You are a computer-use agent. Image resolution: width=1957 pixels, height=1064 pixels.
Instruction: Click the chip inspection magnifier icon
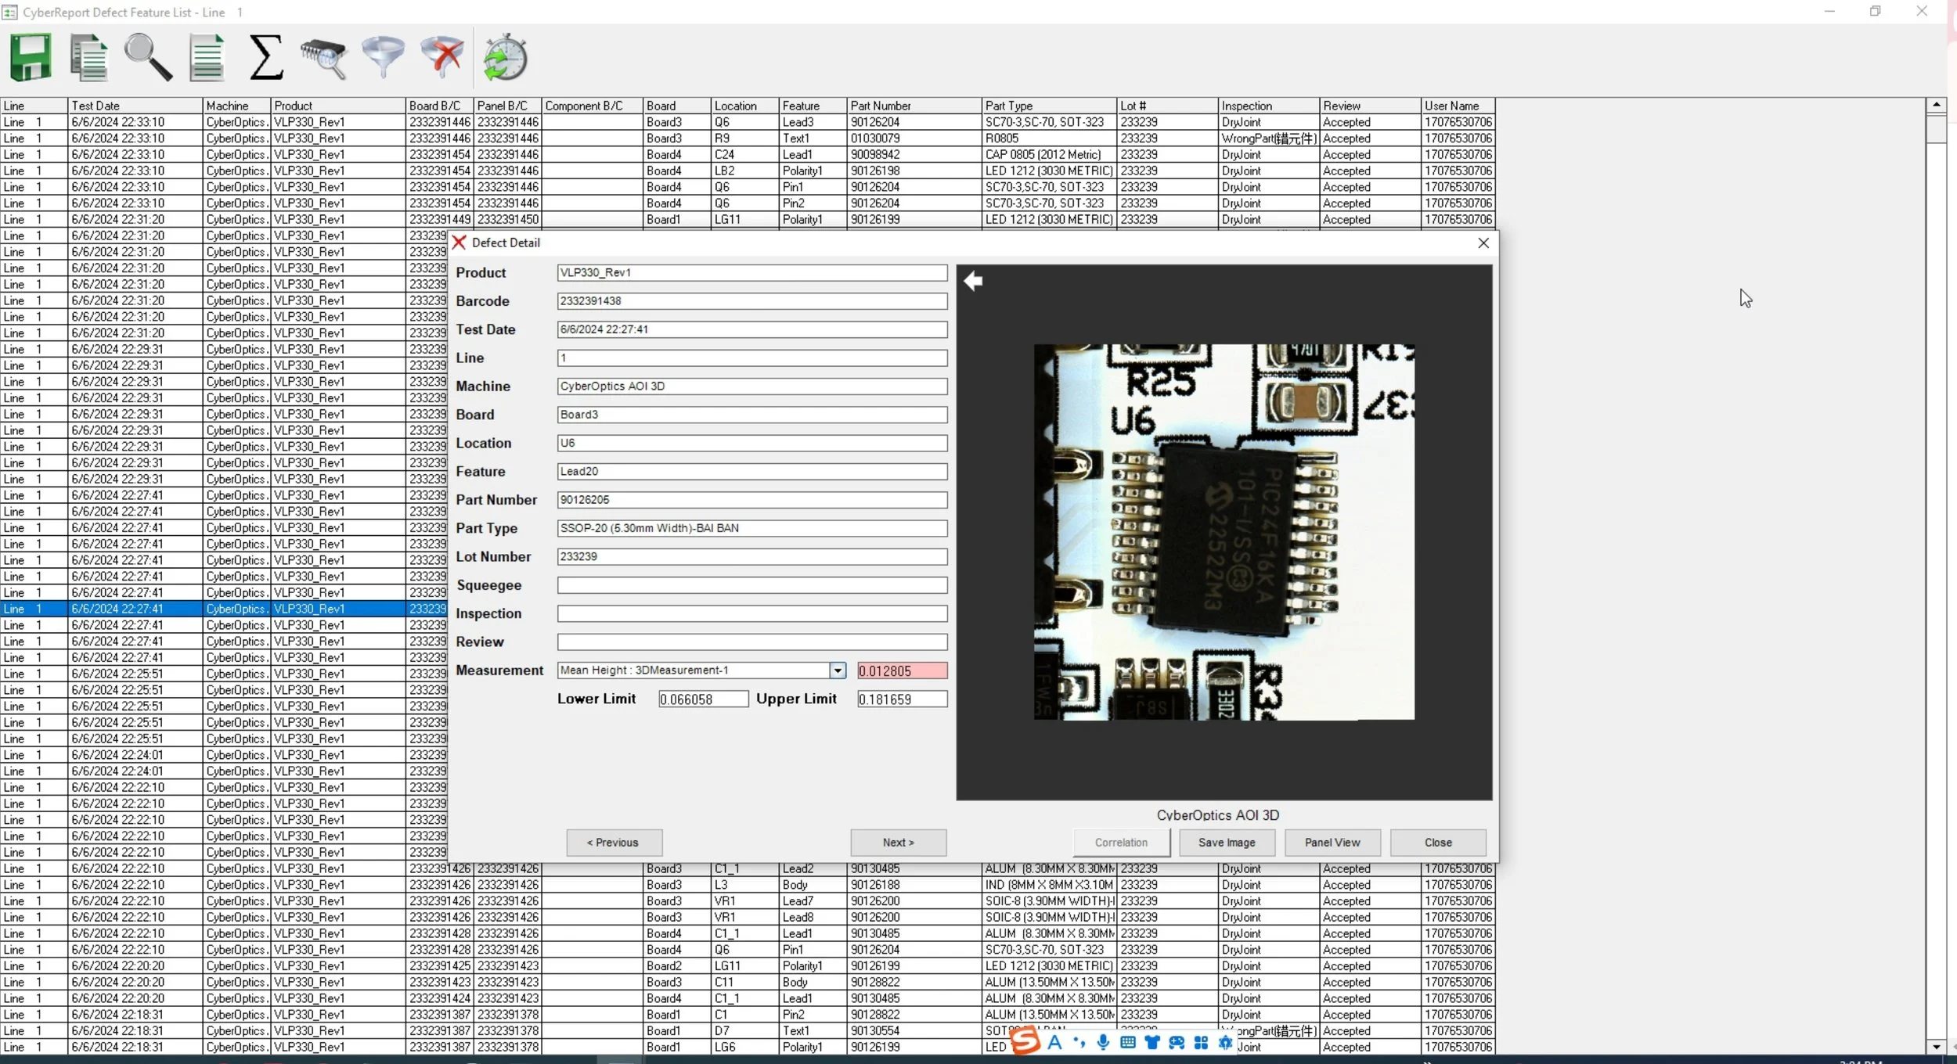(x=324, y=58)
